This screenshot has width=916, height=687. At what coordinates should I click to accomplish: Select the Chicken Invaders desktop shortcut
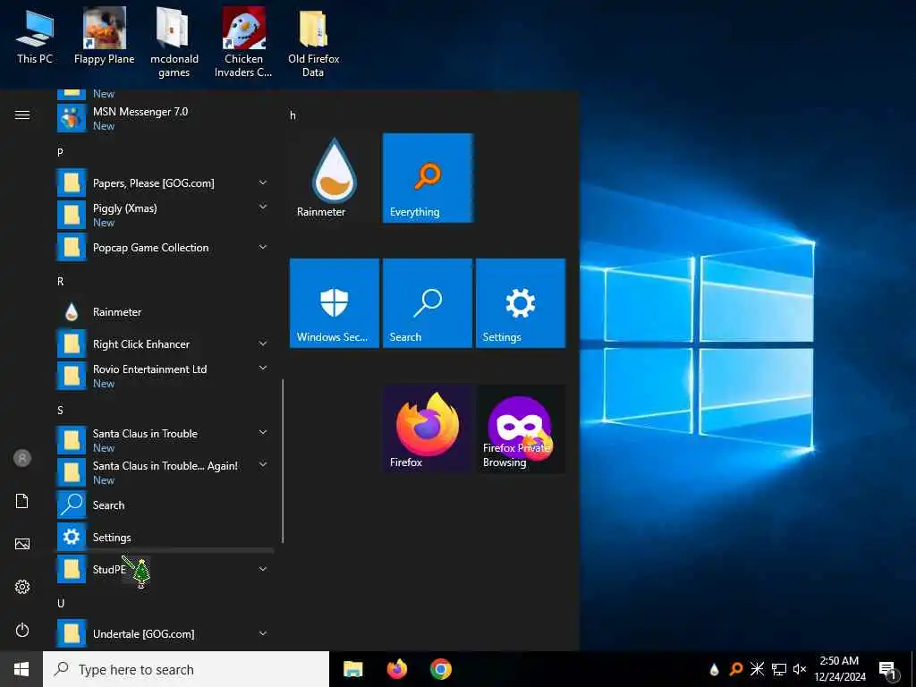click(243, 42)
